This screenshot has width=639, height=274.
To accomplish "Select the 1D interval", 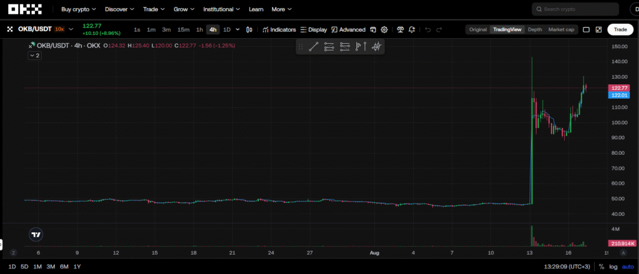I will coord(227,29).
